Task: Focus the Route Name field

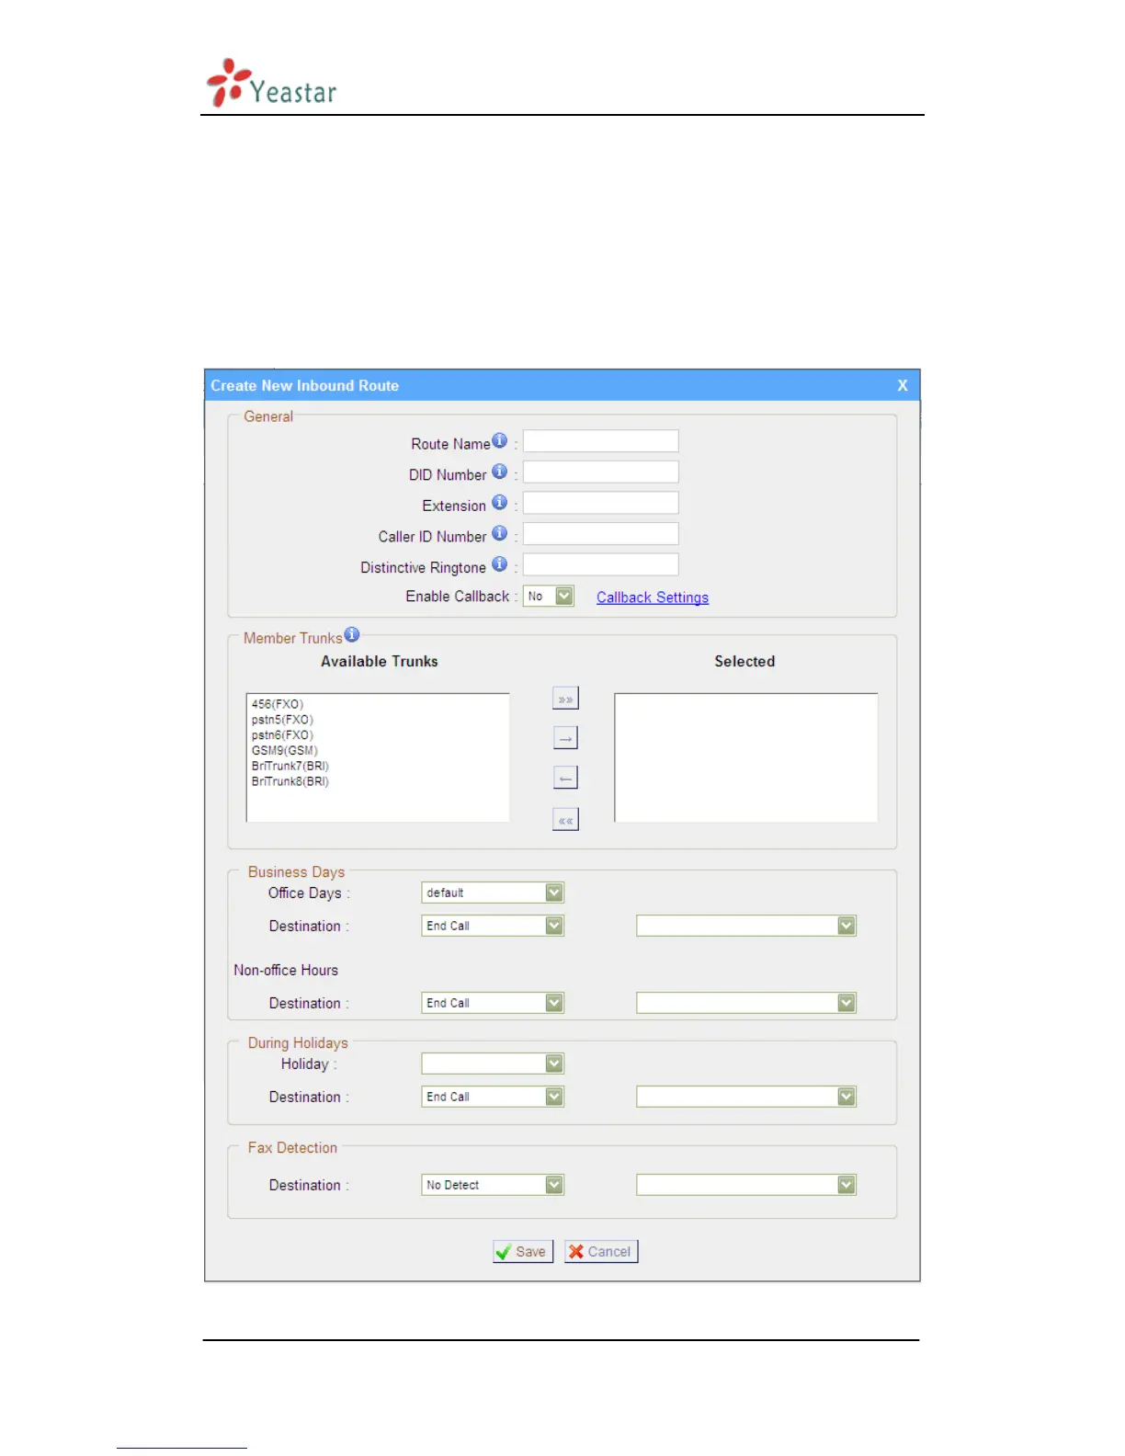Action: pyautogui.click(x=601, y=441)
